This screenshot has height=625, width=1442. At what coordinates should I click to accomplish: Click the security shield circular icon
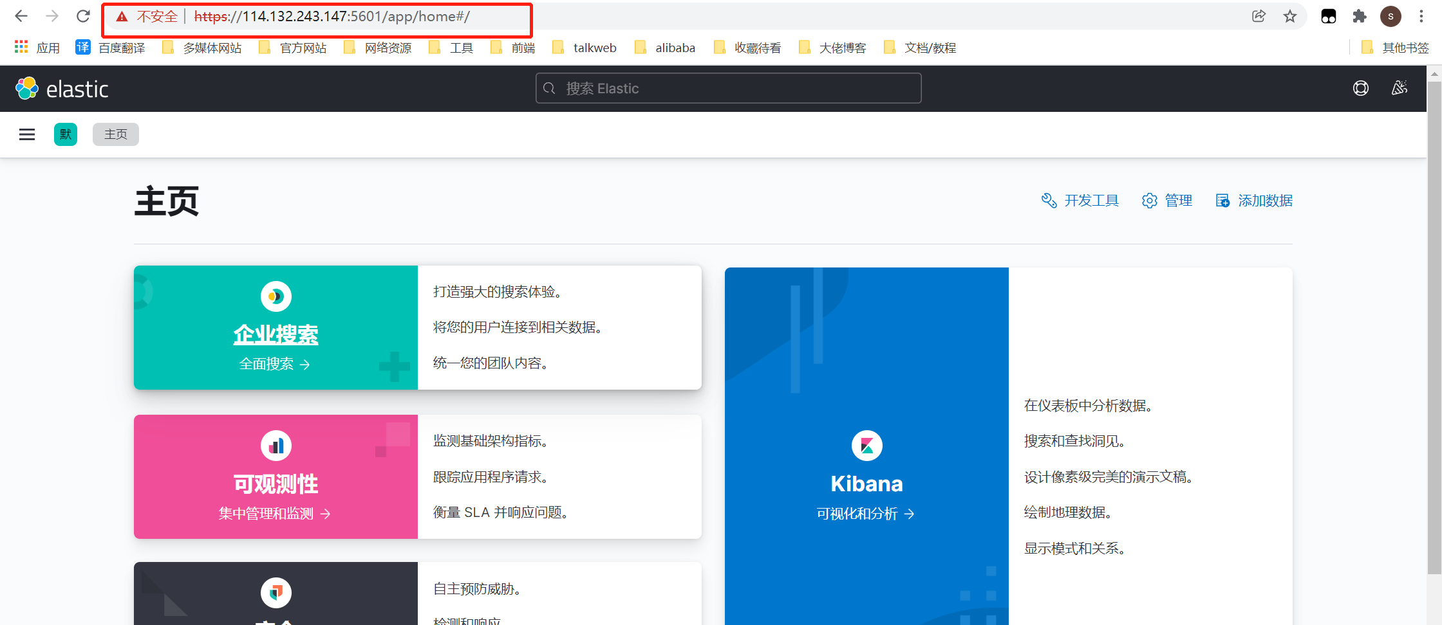point(276,593)
